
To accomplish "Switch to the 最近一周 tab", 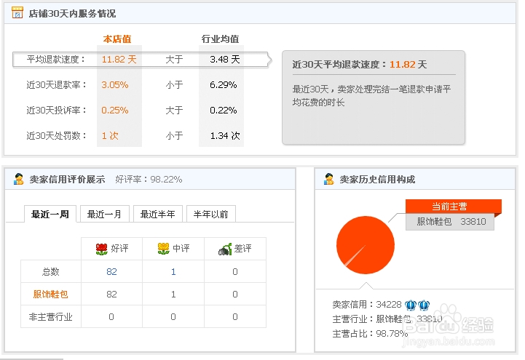I will coord(50,214).
